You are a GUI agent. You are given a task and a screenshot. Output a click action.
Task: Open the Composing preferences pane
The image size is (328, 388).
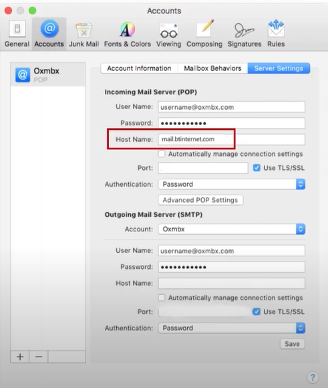pos(204,34)
